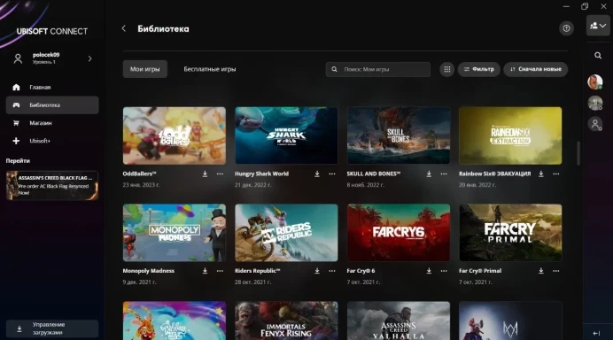613x340 pixels.
Task: Go back with the arrow beside Библиотека
Action: (124, 28)
